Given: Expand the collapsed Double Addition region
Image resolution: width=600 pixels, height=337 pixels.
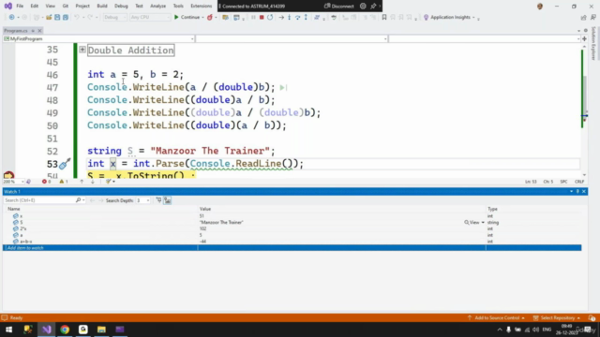Looking at the screenshot, I should (82, 50).
